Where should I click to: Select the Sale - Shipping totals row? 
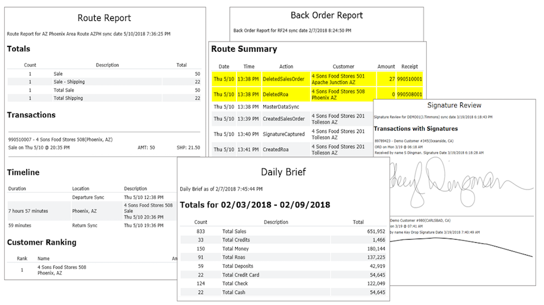pyautogui.click(x=104, y=82)
